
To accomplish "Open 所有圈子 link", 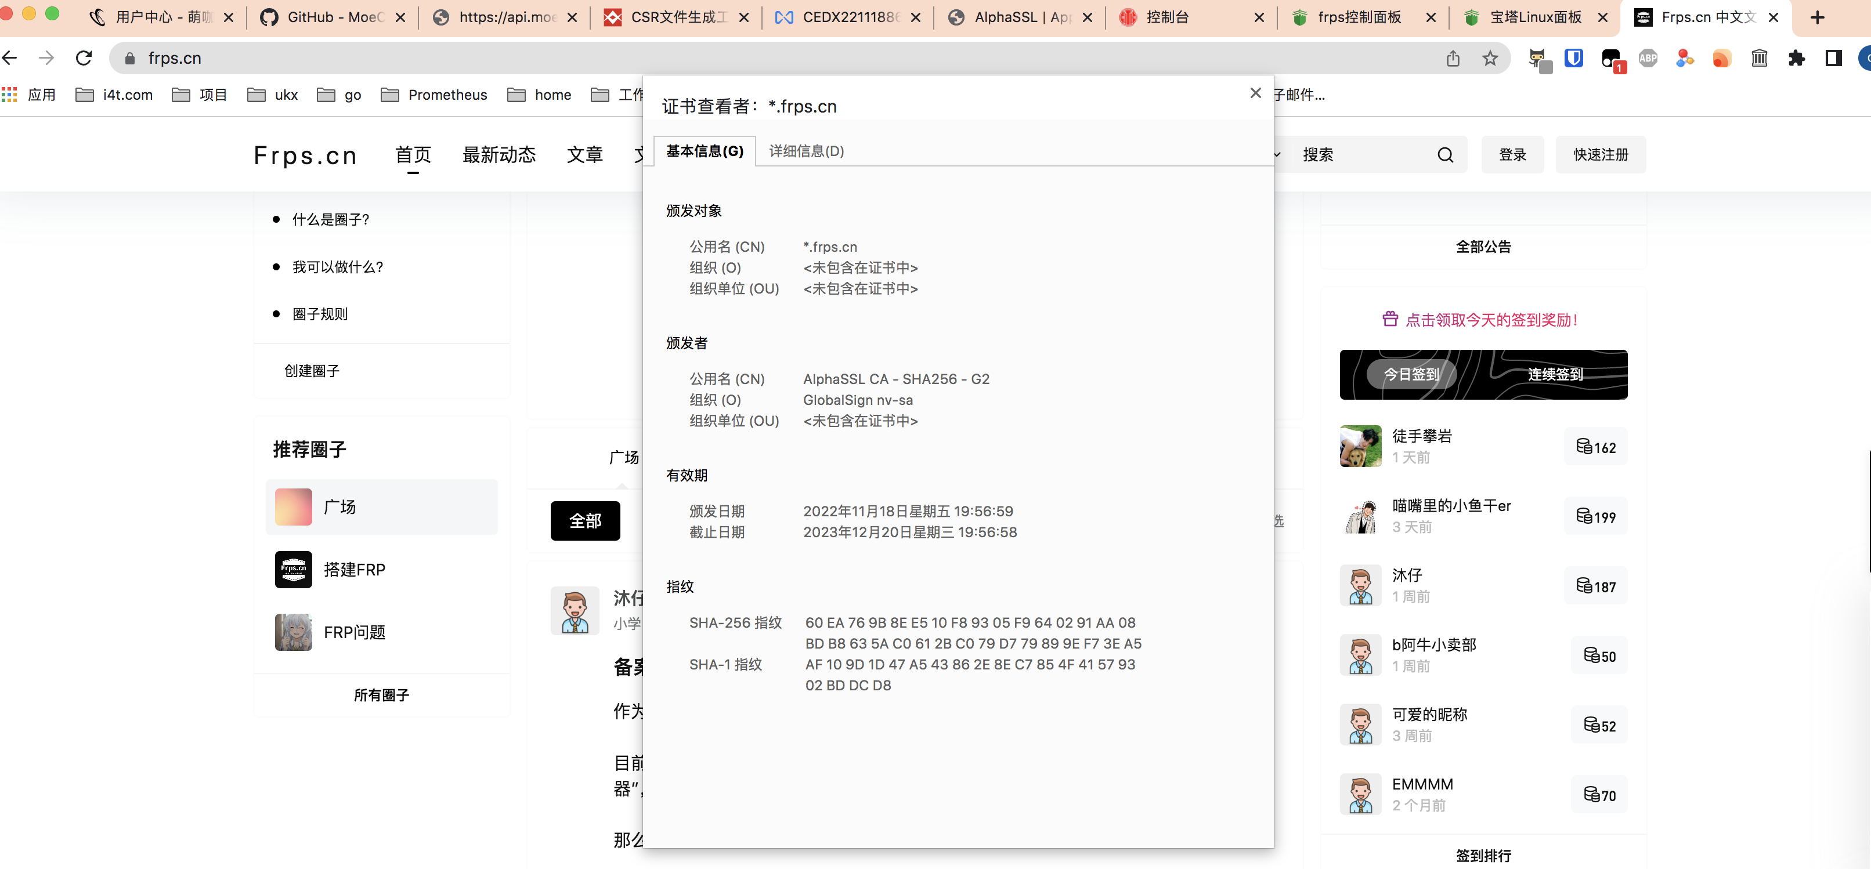I will 381,695.
